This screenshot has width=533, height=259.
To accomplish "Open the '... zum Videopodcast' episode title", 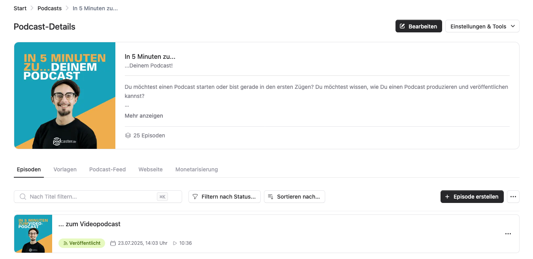I will click(89, 224).
